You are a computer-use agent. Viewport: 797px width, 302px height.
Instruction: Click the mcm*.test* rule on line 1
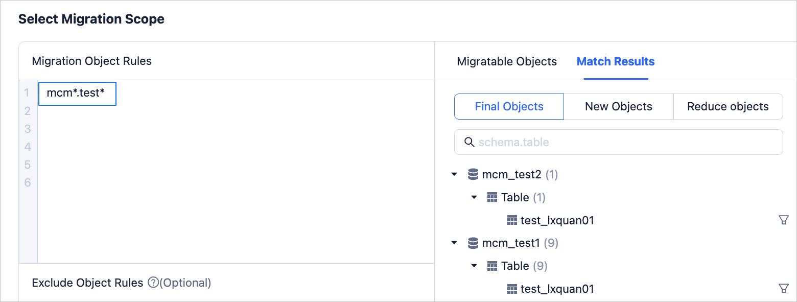coord(77,94)
